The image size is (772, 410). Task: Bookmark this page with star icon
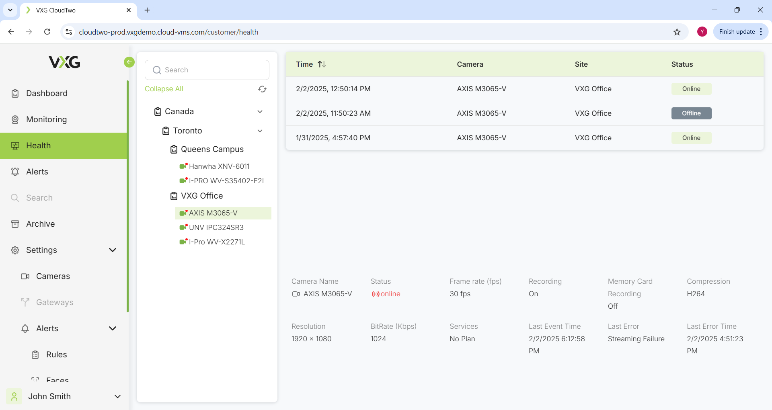(677, 32)
